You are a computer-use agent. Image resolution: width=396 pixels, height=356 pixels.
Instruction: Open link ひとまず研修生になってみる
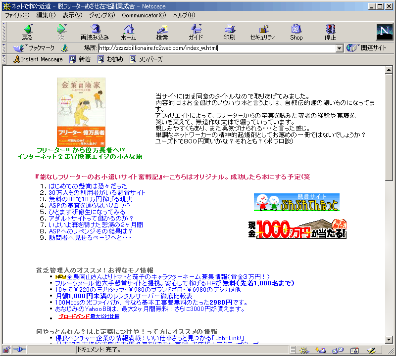pos(87,212)
